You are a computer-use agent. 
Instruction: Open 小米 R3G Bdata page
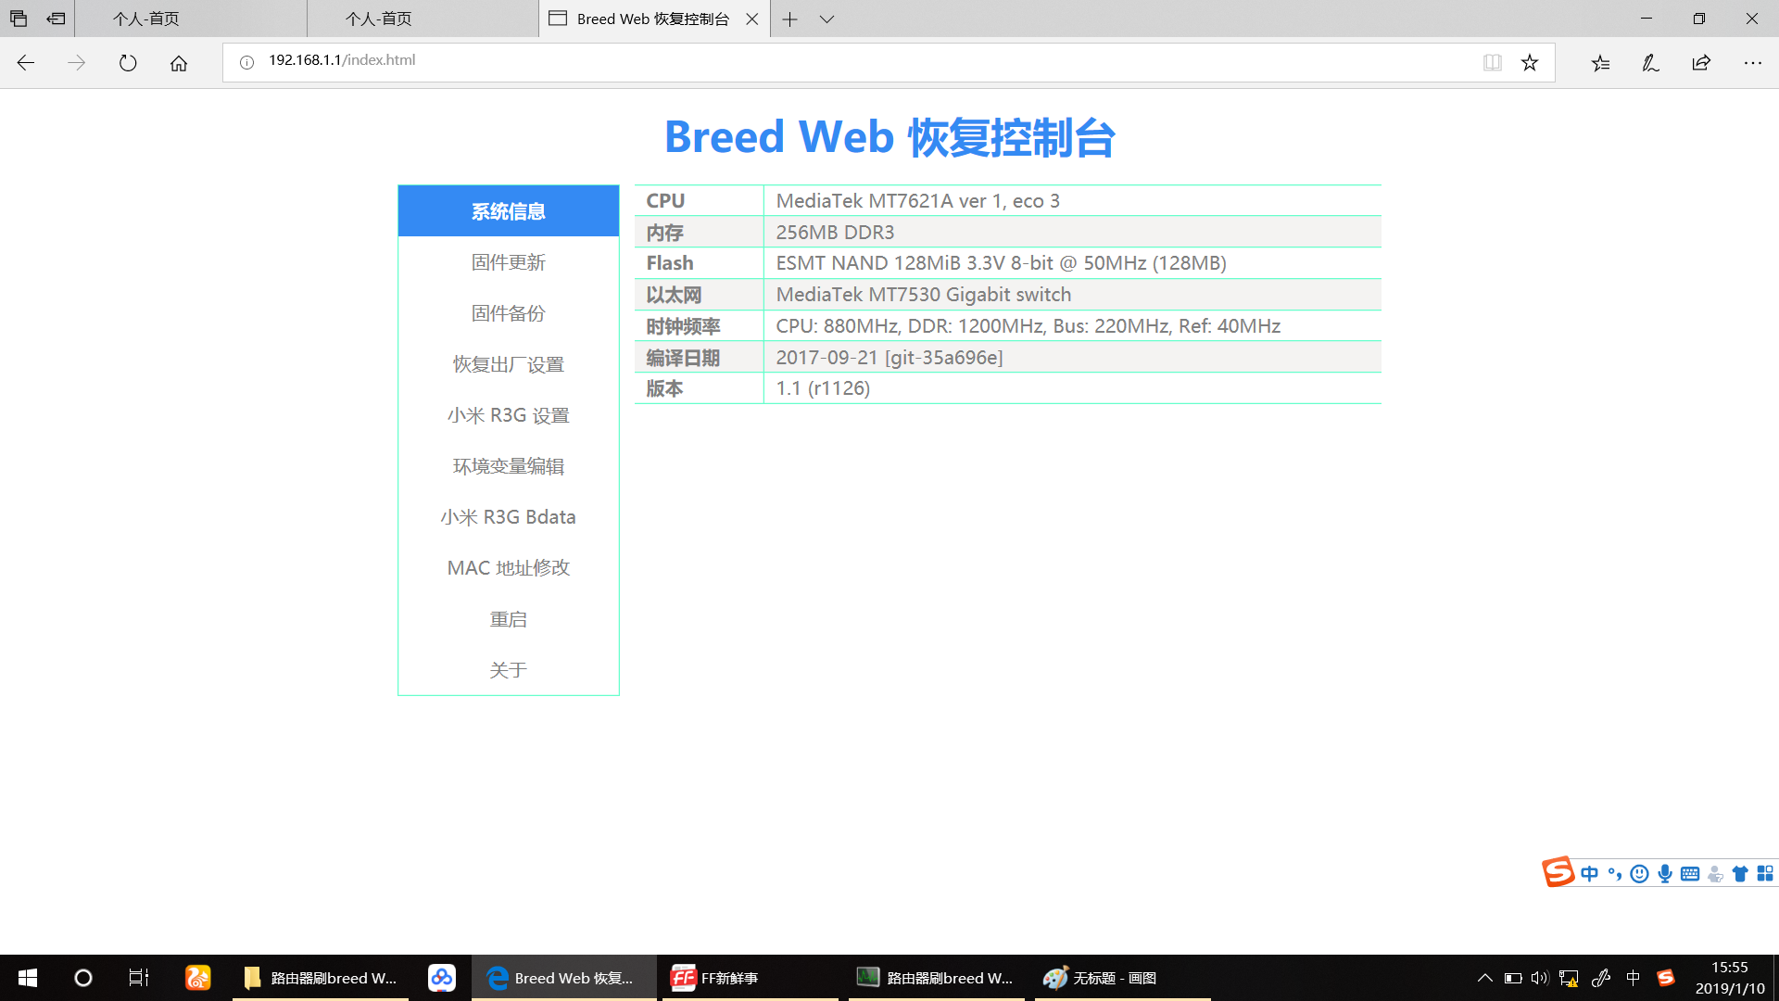509,517
